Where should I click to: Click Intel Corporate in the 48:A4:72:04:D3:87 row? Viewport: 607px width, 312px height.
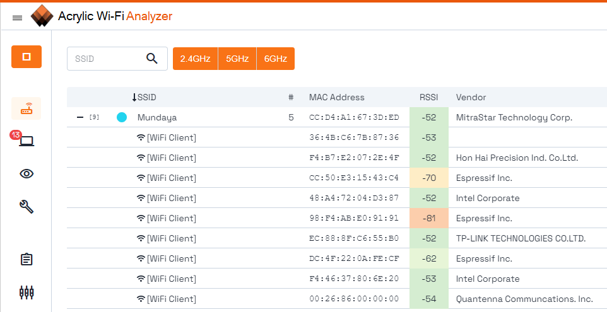coord(488,198)
